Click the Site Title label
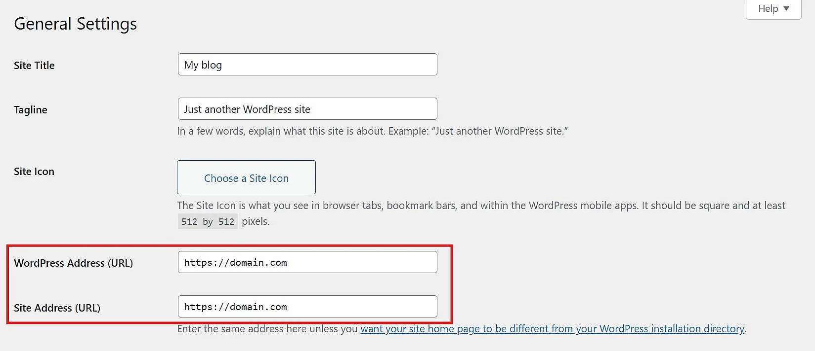The height and width of the screenshot is (351, 815). pyautogui.click(x=34, y=66)
